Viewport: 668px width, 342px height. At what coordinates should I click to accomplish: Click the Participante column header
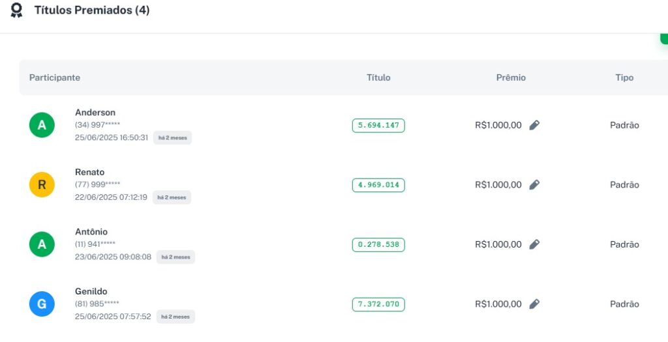(x=55, y=78)
